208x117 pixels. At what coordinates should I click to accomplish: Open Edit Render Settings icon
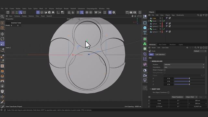[x=135, y=12]
